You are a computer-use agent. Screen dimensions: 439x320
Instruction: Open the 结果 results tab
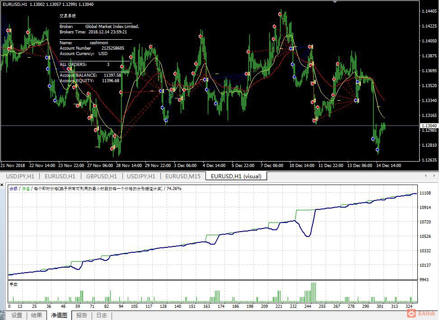37,315
